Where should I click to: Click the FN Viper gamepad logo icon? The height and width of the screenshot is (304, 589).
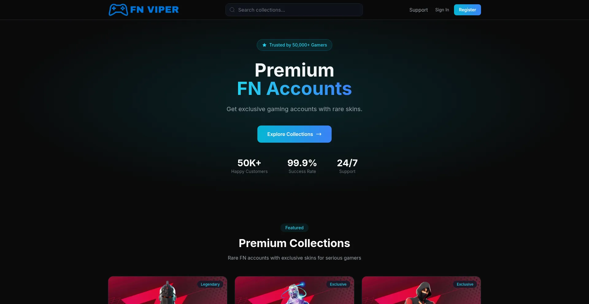(x=118, y=10)
